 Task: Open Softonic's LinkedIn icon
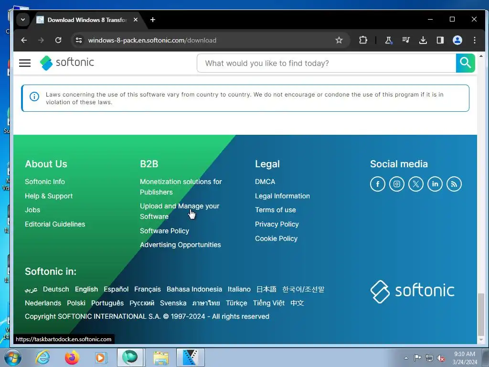[435, 184]
